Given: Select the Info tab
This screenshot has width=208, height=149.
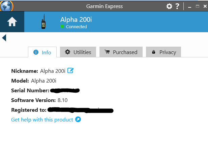Looking at the screenshot, I should (x=42, y=52).
